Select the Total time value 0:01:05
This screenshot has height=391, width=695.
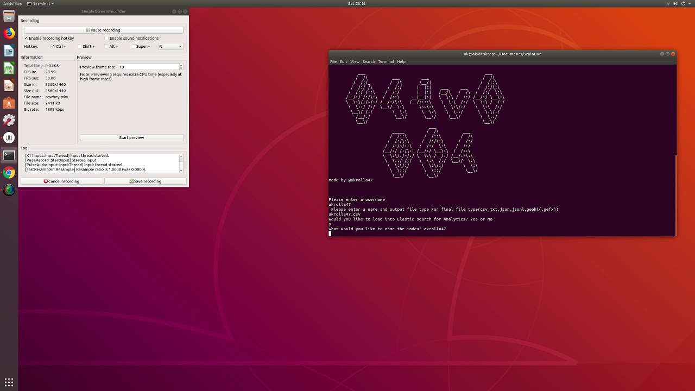pos(52,66)
